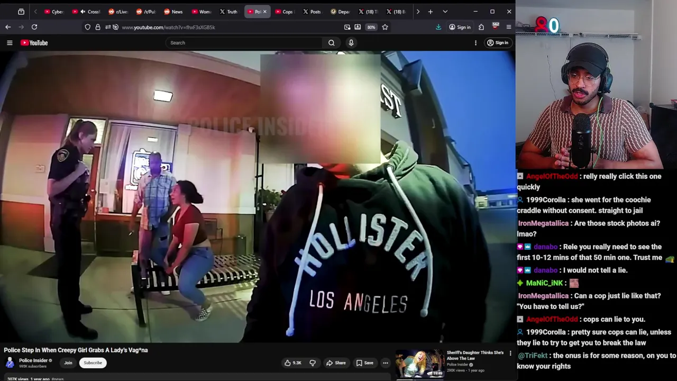
Task: Open the Sheriff's Daughter video thumbnail
Action: pyautogui.click(x=420, y=364)
